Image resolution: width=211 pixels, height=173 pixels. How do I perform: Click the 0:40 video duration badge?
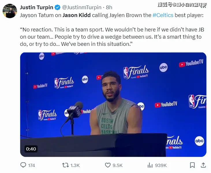tap(31, 149)
